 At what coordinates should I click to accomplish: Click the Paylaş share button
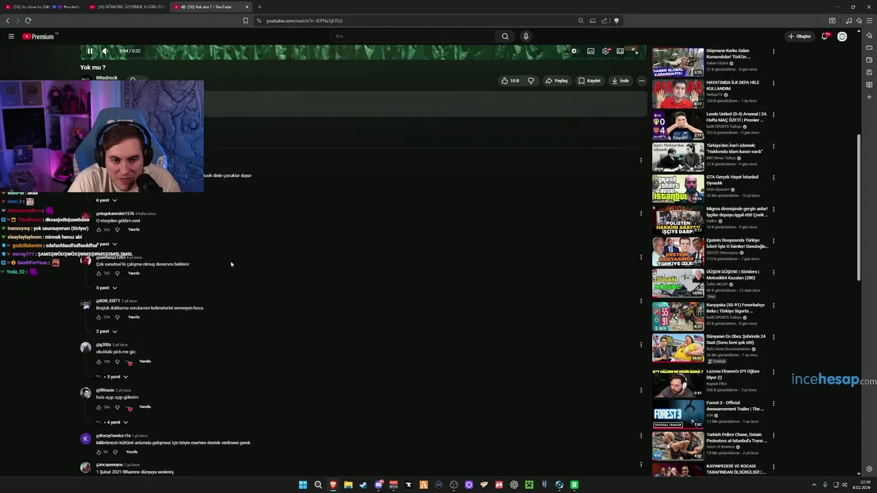tap(556, 81)
